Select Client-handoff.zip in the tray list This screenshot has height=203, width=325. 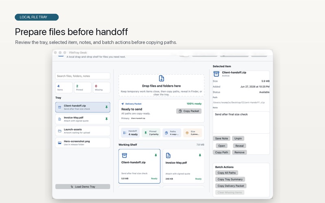coord(83,107)
